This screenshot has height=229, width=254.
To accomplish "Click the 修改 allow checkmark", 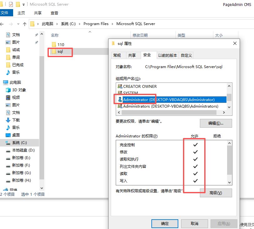I will pos(196,152).
